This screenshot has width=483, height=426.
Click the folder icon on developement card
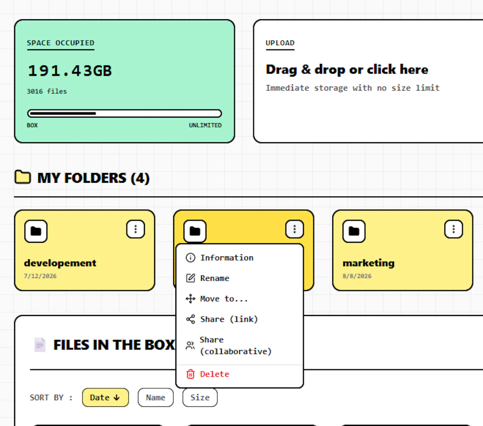(36, 231)
